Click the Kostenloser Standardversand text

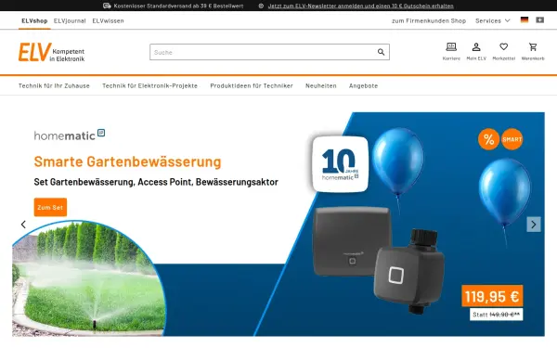pos(178,6)
